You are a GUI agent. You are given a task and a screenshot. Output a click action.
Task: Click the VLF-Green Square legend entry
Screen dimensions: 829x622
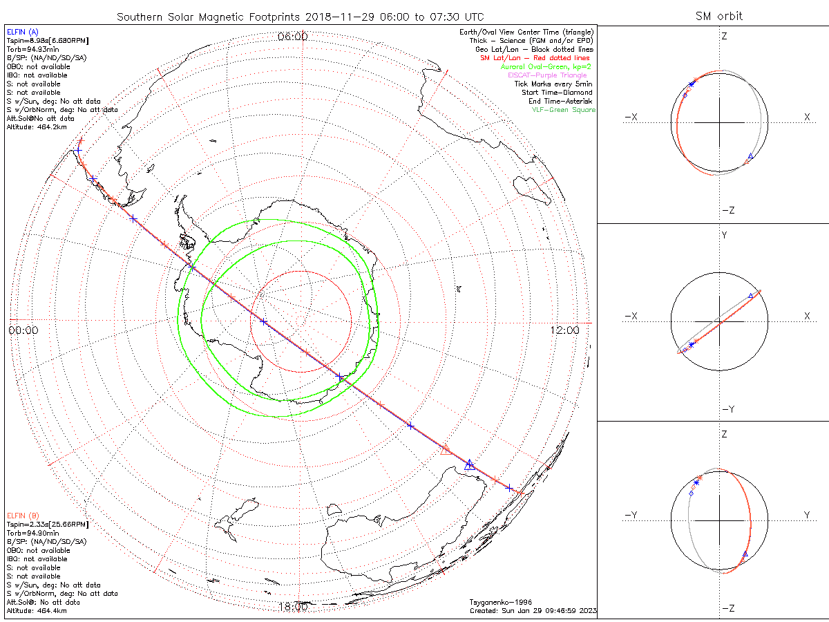(563, 110)
